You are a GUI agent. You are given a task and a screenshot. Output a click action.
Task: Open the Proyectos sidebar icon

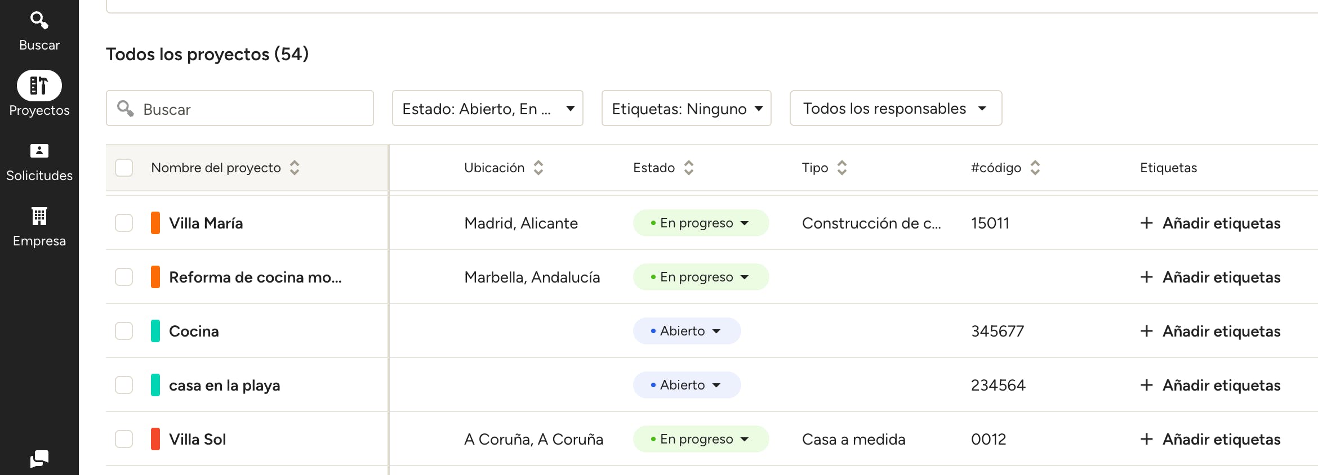(39, 86)
